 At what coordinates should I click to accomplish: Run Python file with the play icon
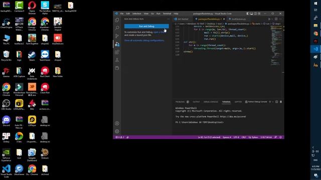pos(269,19)
